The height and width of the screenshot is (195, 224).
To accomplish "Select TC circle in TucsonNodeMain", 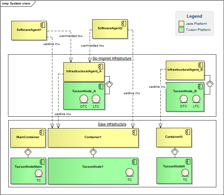I will point(39,173).
